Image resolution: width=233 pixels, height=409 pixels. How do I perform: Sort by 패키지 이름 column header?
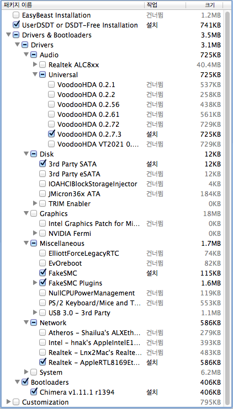click(x=73, y=5)
